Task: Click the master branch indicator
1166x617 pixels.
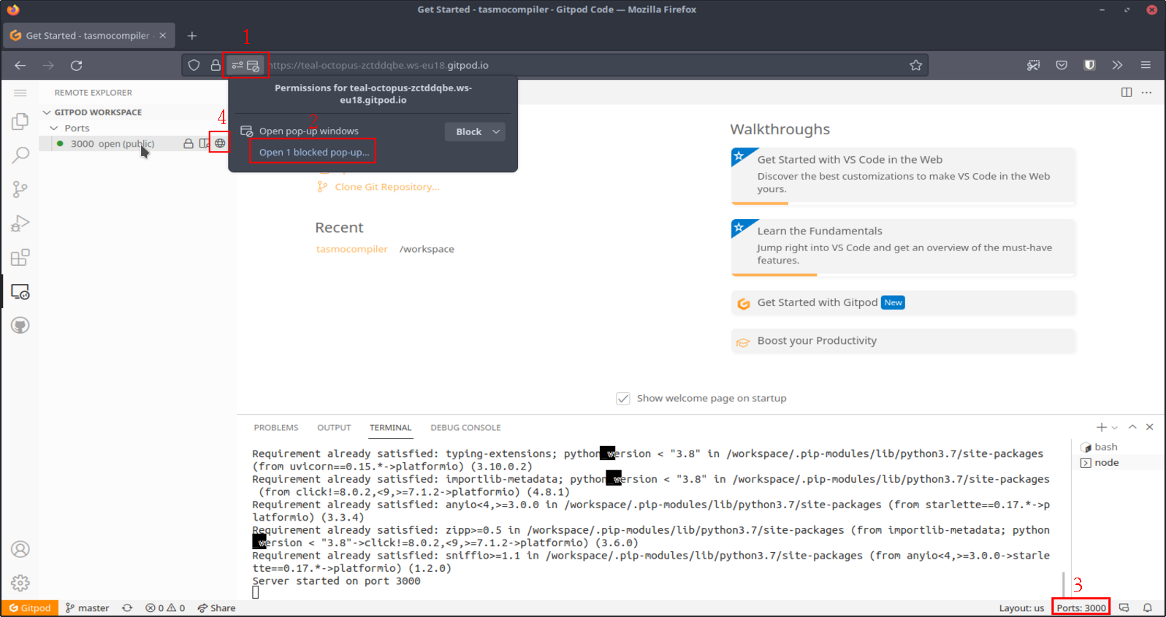Action: pos(87,608)
